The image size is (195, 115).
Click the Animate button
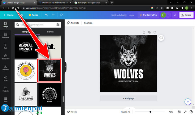tap(73, 23)
